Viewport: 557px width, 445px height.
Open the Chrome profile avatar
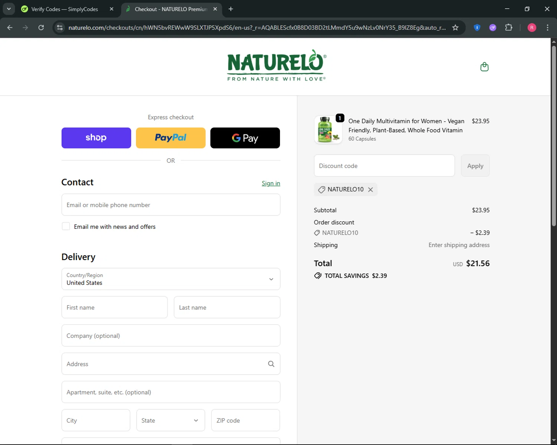pos(532,27)
